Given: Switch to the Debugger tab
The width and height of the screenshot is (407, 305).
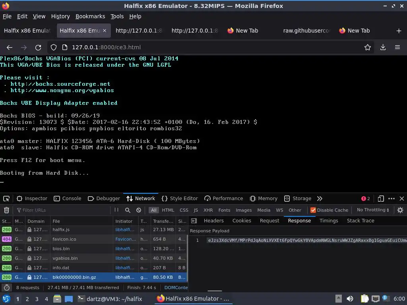Looking at the screenshot, I should [104, 199].
